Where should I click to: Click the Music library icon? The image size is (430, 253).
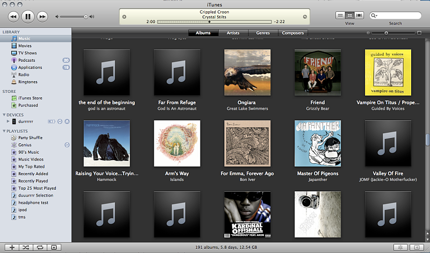[x=14, y=38]
